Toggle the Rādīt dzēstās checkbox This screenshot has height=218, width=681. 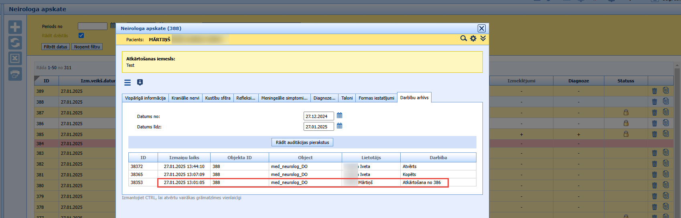[81, 36]
